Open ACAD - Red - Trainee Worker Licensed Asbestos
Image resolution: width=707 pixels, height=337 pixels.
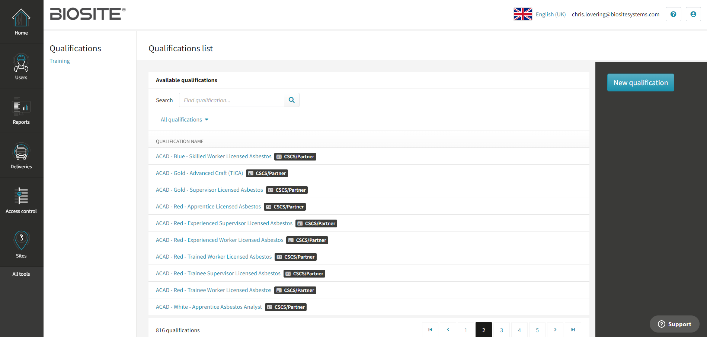pos(214,290)
